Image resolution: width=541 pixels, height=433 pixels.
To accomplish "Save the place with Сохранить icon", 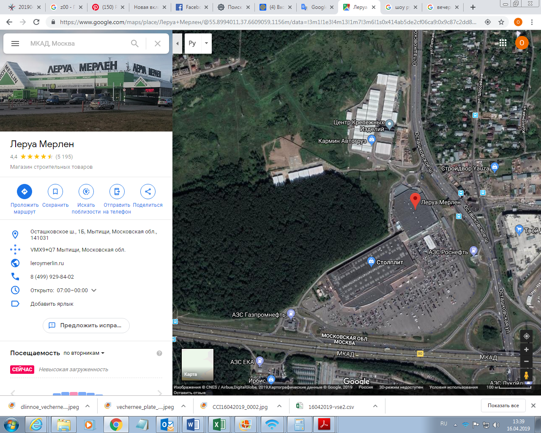I will pyautogui.click(x=55, y=192).
